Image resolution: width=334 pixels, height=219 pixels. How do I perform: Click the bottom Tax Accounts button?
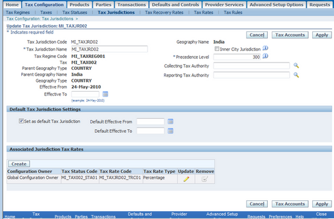(290, 204)
